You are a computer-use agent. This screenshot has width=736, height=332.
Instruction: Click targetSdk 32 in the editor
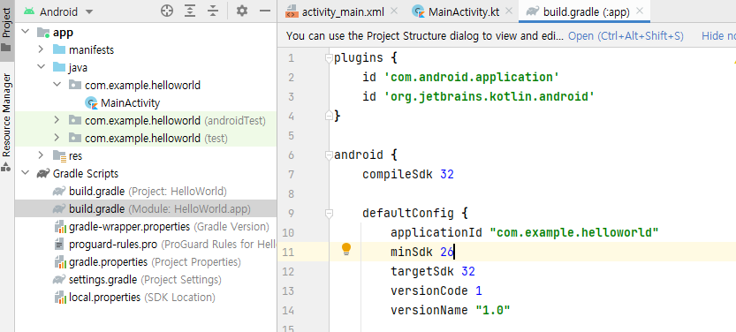433,271
